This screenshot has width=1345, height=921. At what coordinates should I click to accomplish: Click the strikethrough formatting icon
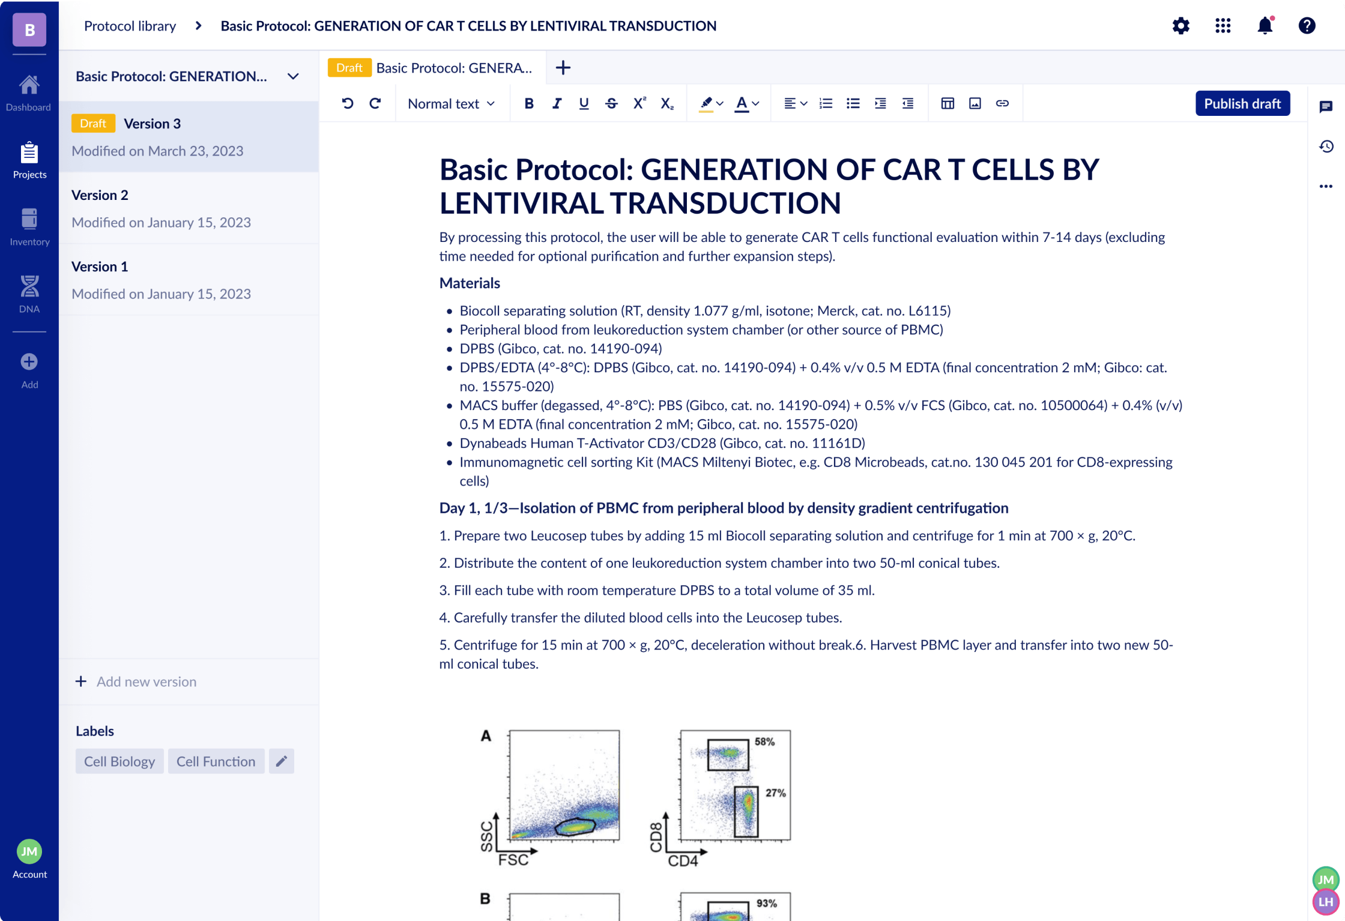pos(611,103)
